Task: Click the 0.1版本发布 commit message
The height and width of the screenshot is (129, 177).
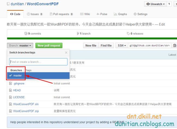Action: [x=77, y=63]
